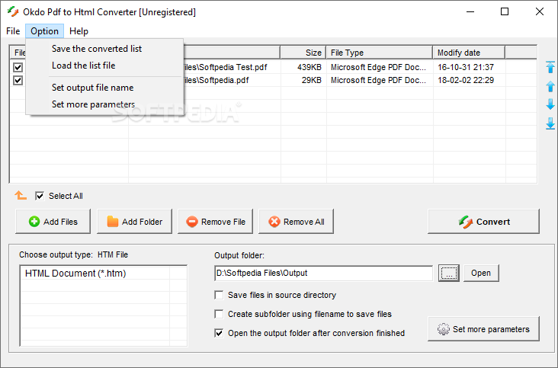This screenshot has width=558, height=368.
Task: Disable Open the output folder after conversion
Action: point(219,333)
